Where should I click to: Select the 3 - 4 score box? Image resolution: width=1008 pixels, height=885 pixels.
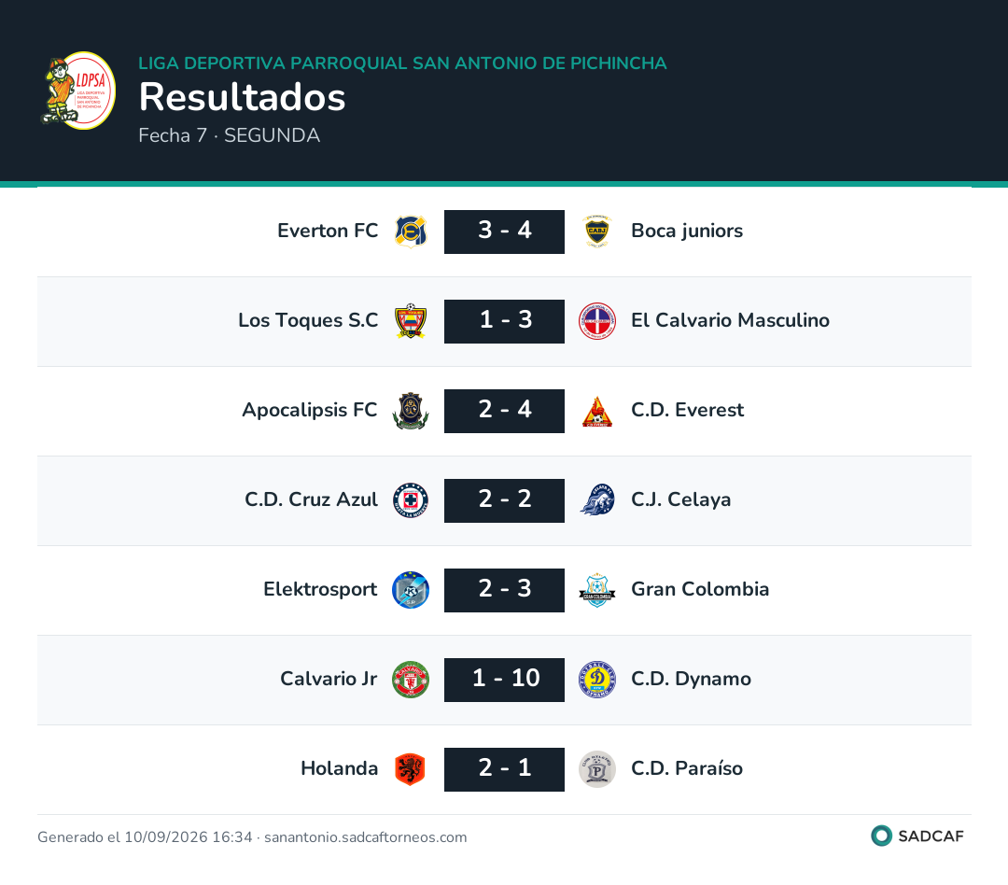pyautogui.click(x=505, y=232)
